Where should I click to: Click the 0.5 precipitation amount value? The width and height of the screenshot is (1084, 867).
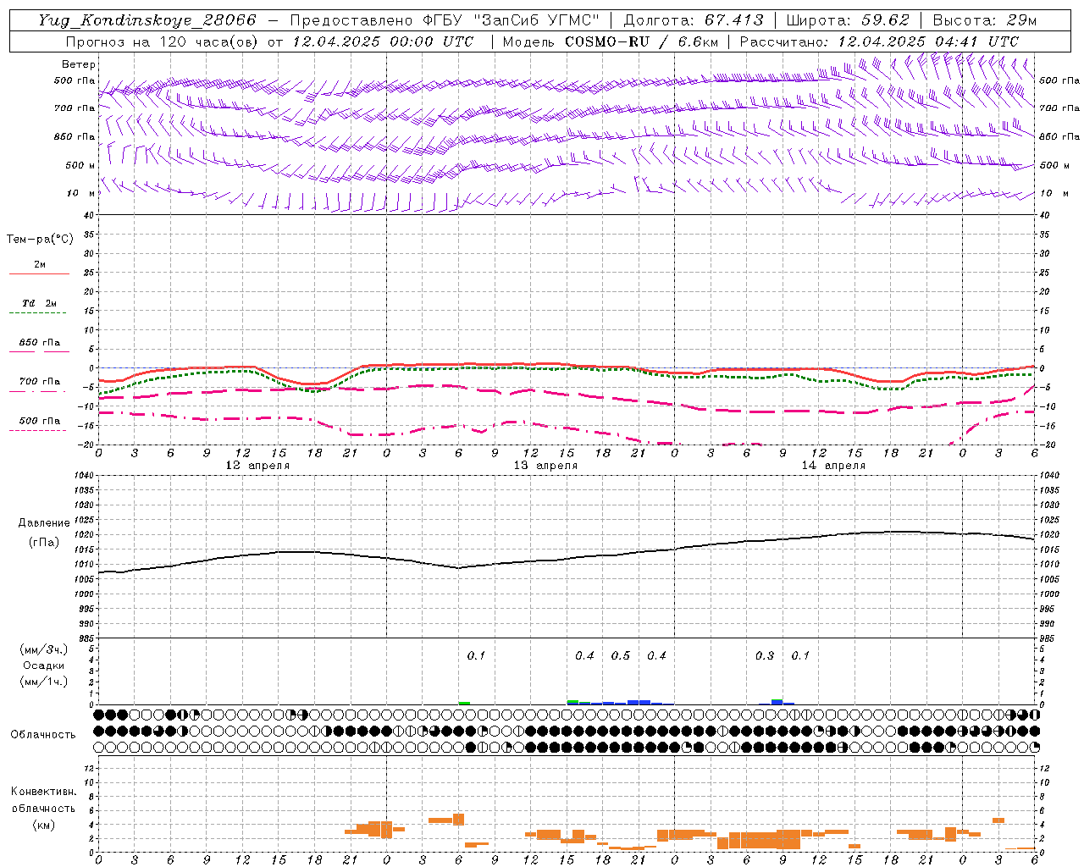pos(621,655)
